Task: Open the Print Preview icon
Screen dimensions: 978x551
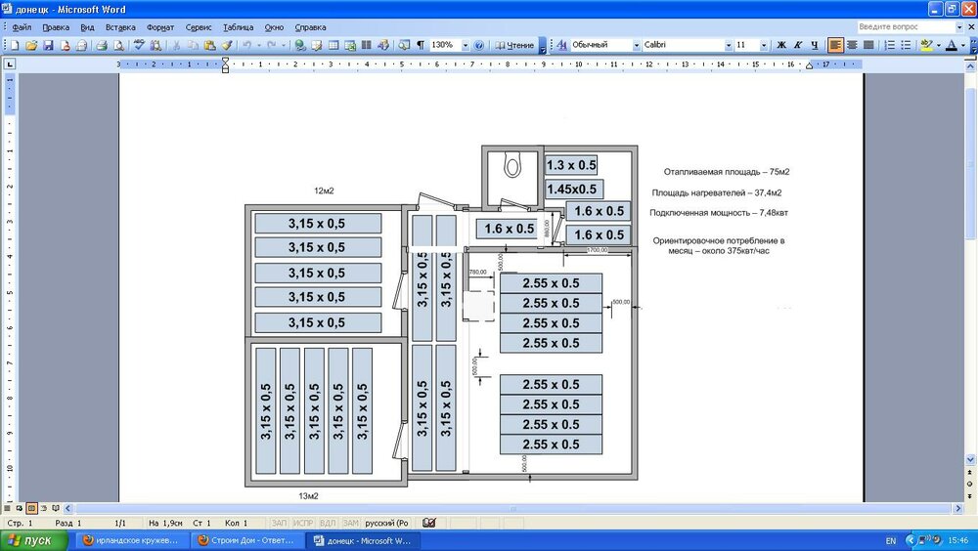Action: 118,45
